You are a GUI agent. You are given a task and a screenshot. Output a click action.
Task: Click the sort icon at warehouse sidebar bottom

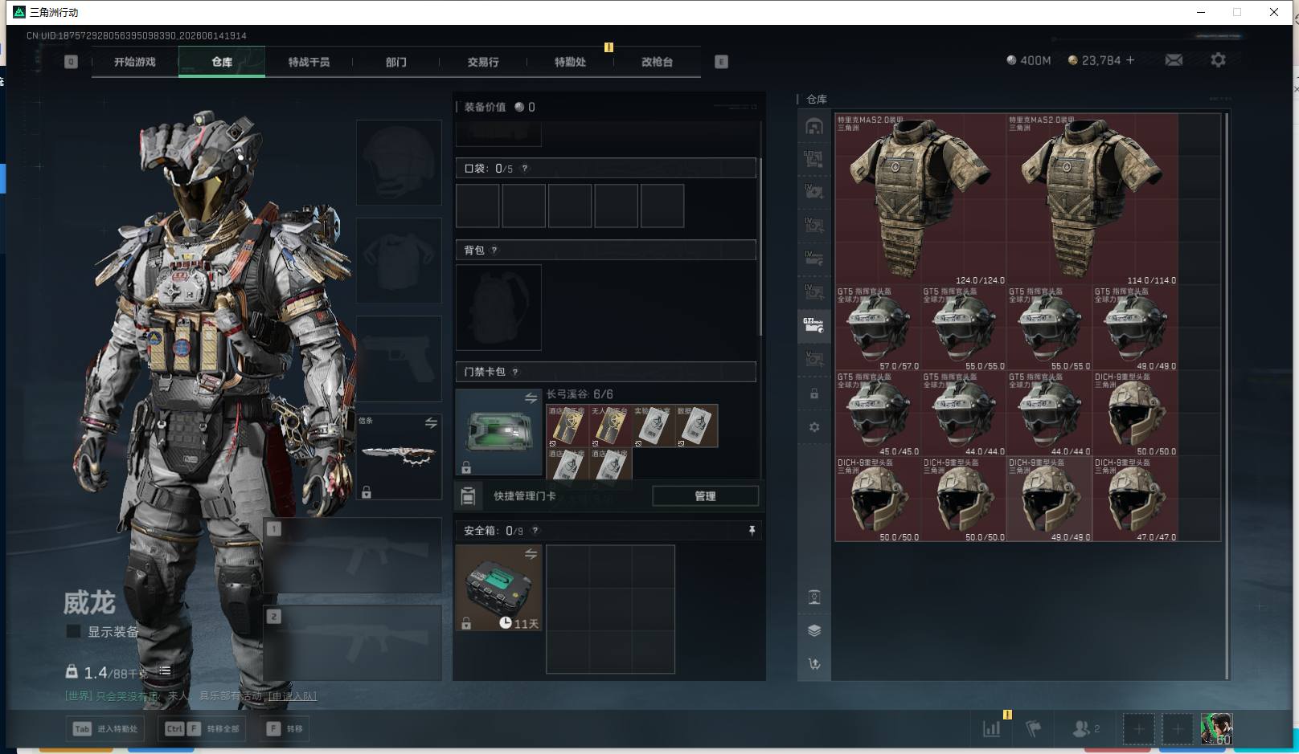click(814, 664)
